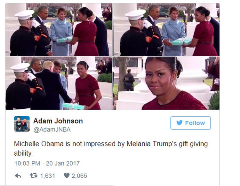Follow Adam Johnson's account
240x186 pixels.
[191, 123]
